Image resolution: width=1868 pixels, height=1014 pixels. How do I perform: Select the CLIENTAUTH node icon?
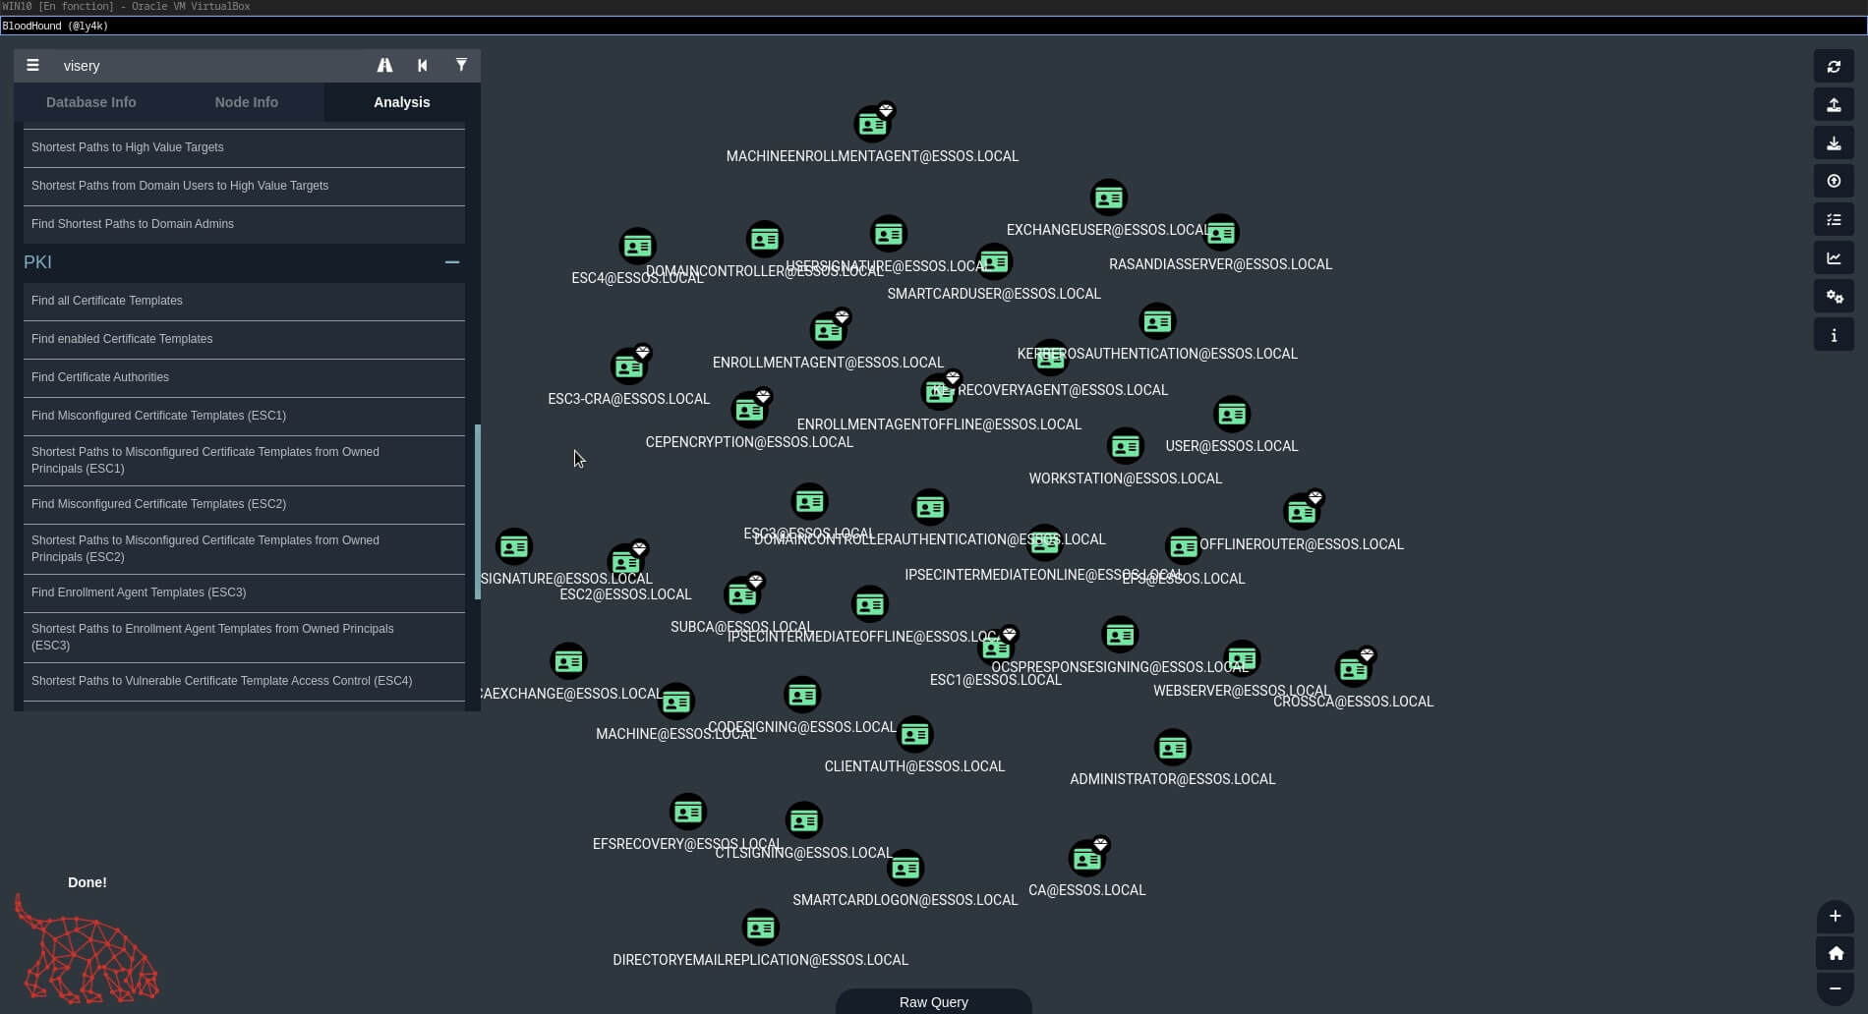point(915,734)
